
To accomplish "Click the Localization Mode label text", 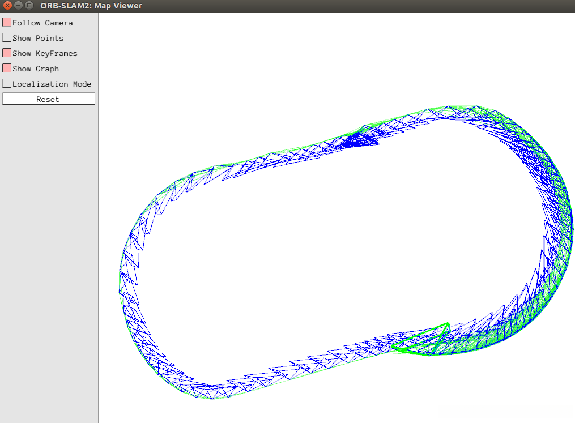I will point(52,84).
